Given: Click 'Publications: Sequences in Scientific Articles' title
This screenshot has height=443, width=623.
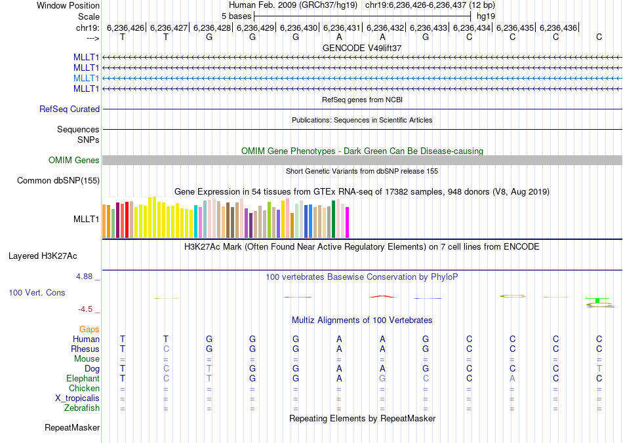Looking at the screenshot, I should (x=362, y=121).
